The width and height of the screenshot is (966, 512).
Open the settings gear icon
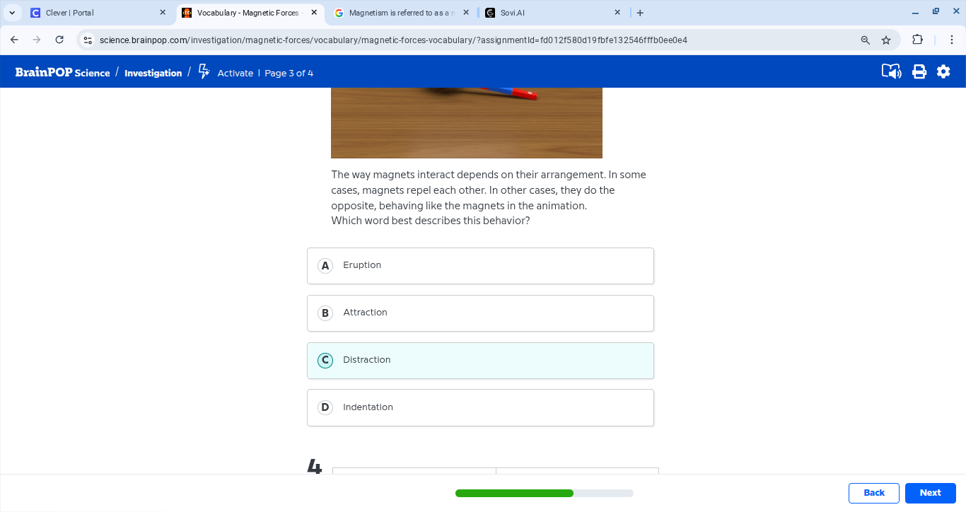click(943, 71)
